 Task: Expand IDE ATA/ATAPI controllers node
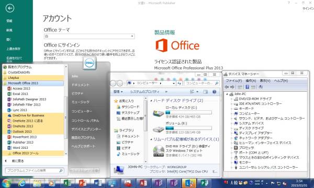[231, 104]
